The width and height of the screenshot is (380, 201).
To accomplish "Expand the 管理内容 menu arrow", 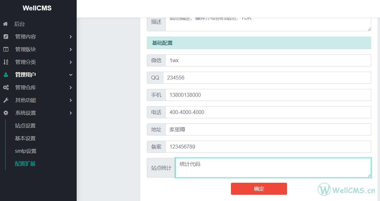I will click(x=71, y=37).
